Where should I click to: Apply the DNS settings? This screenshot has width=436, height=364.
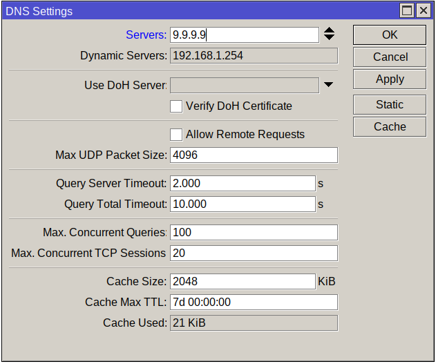[390, 79]
